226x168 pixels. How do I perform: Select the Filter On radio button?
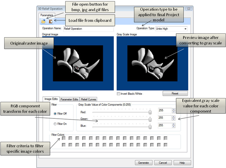tap(55, 124)
